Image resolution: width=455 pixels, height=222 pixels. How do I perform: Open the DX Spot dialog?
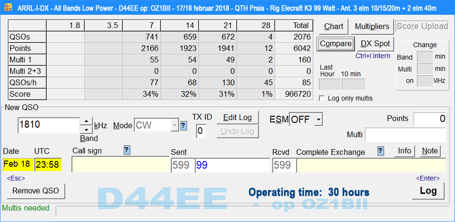[x=375, y=44]
